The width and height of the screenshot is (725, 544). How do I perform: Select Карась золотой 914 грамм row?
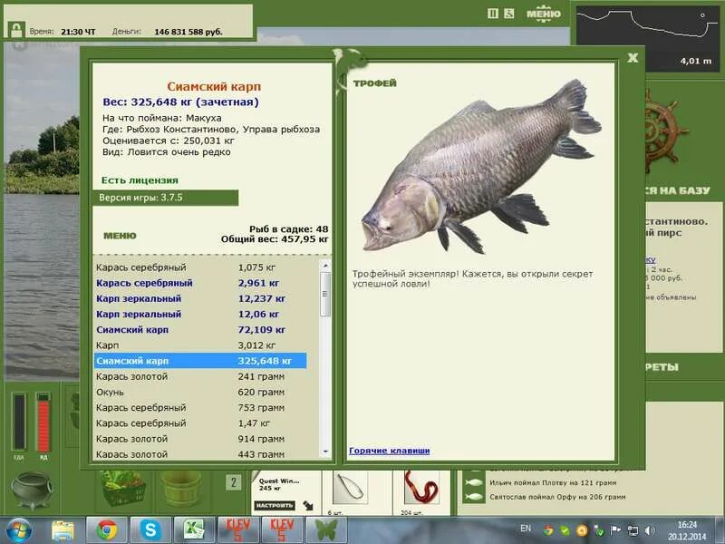pyautogui.click(x=200, y=439)
